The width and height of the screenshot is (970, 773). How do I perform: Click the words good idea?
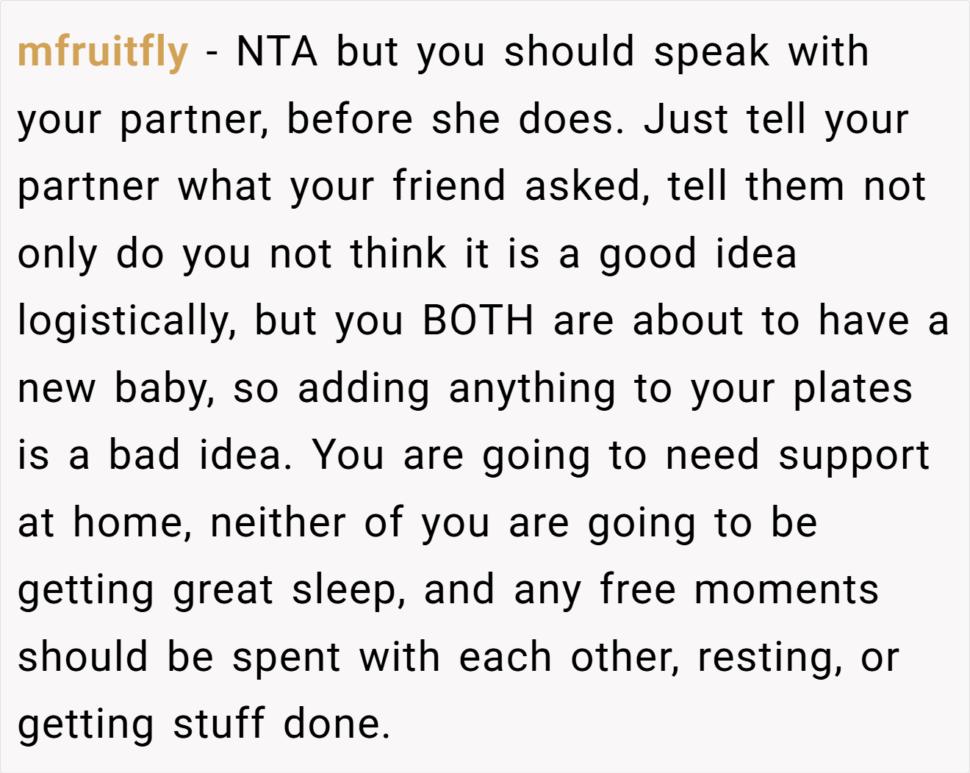click(x=698, y=256)
